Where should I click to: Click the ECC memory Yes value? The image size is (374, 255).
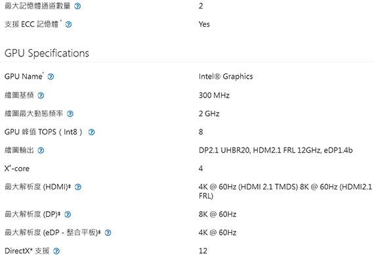click(204, 24)
